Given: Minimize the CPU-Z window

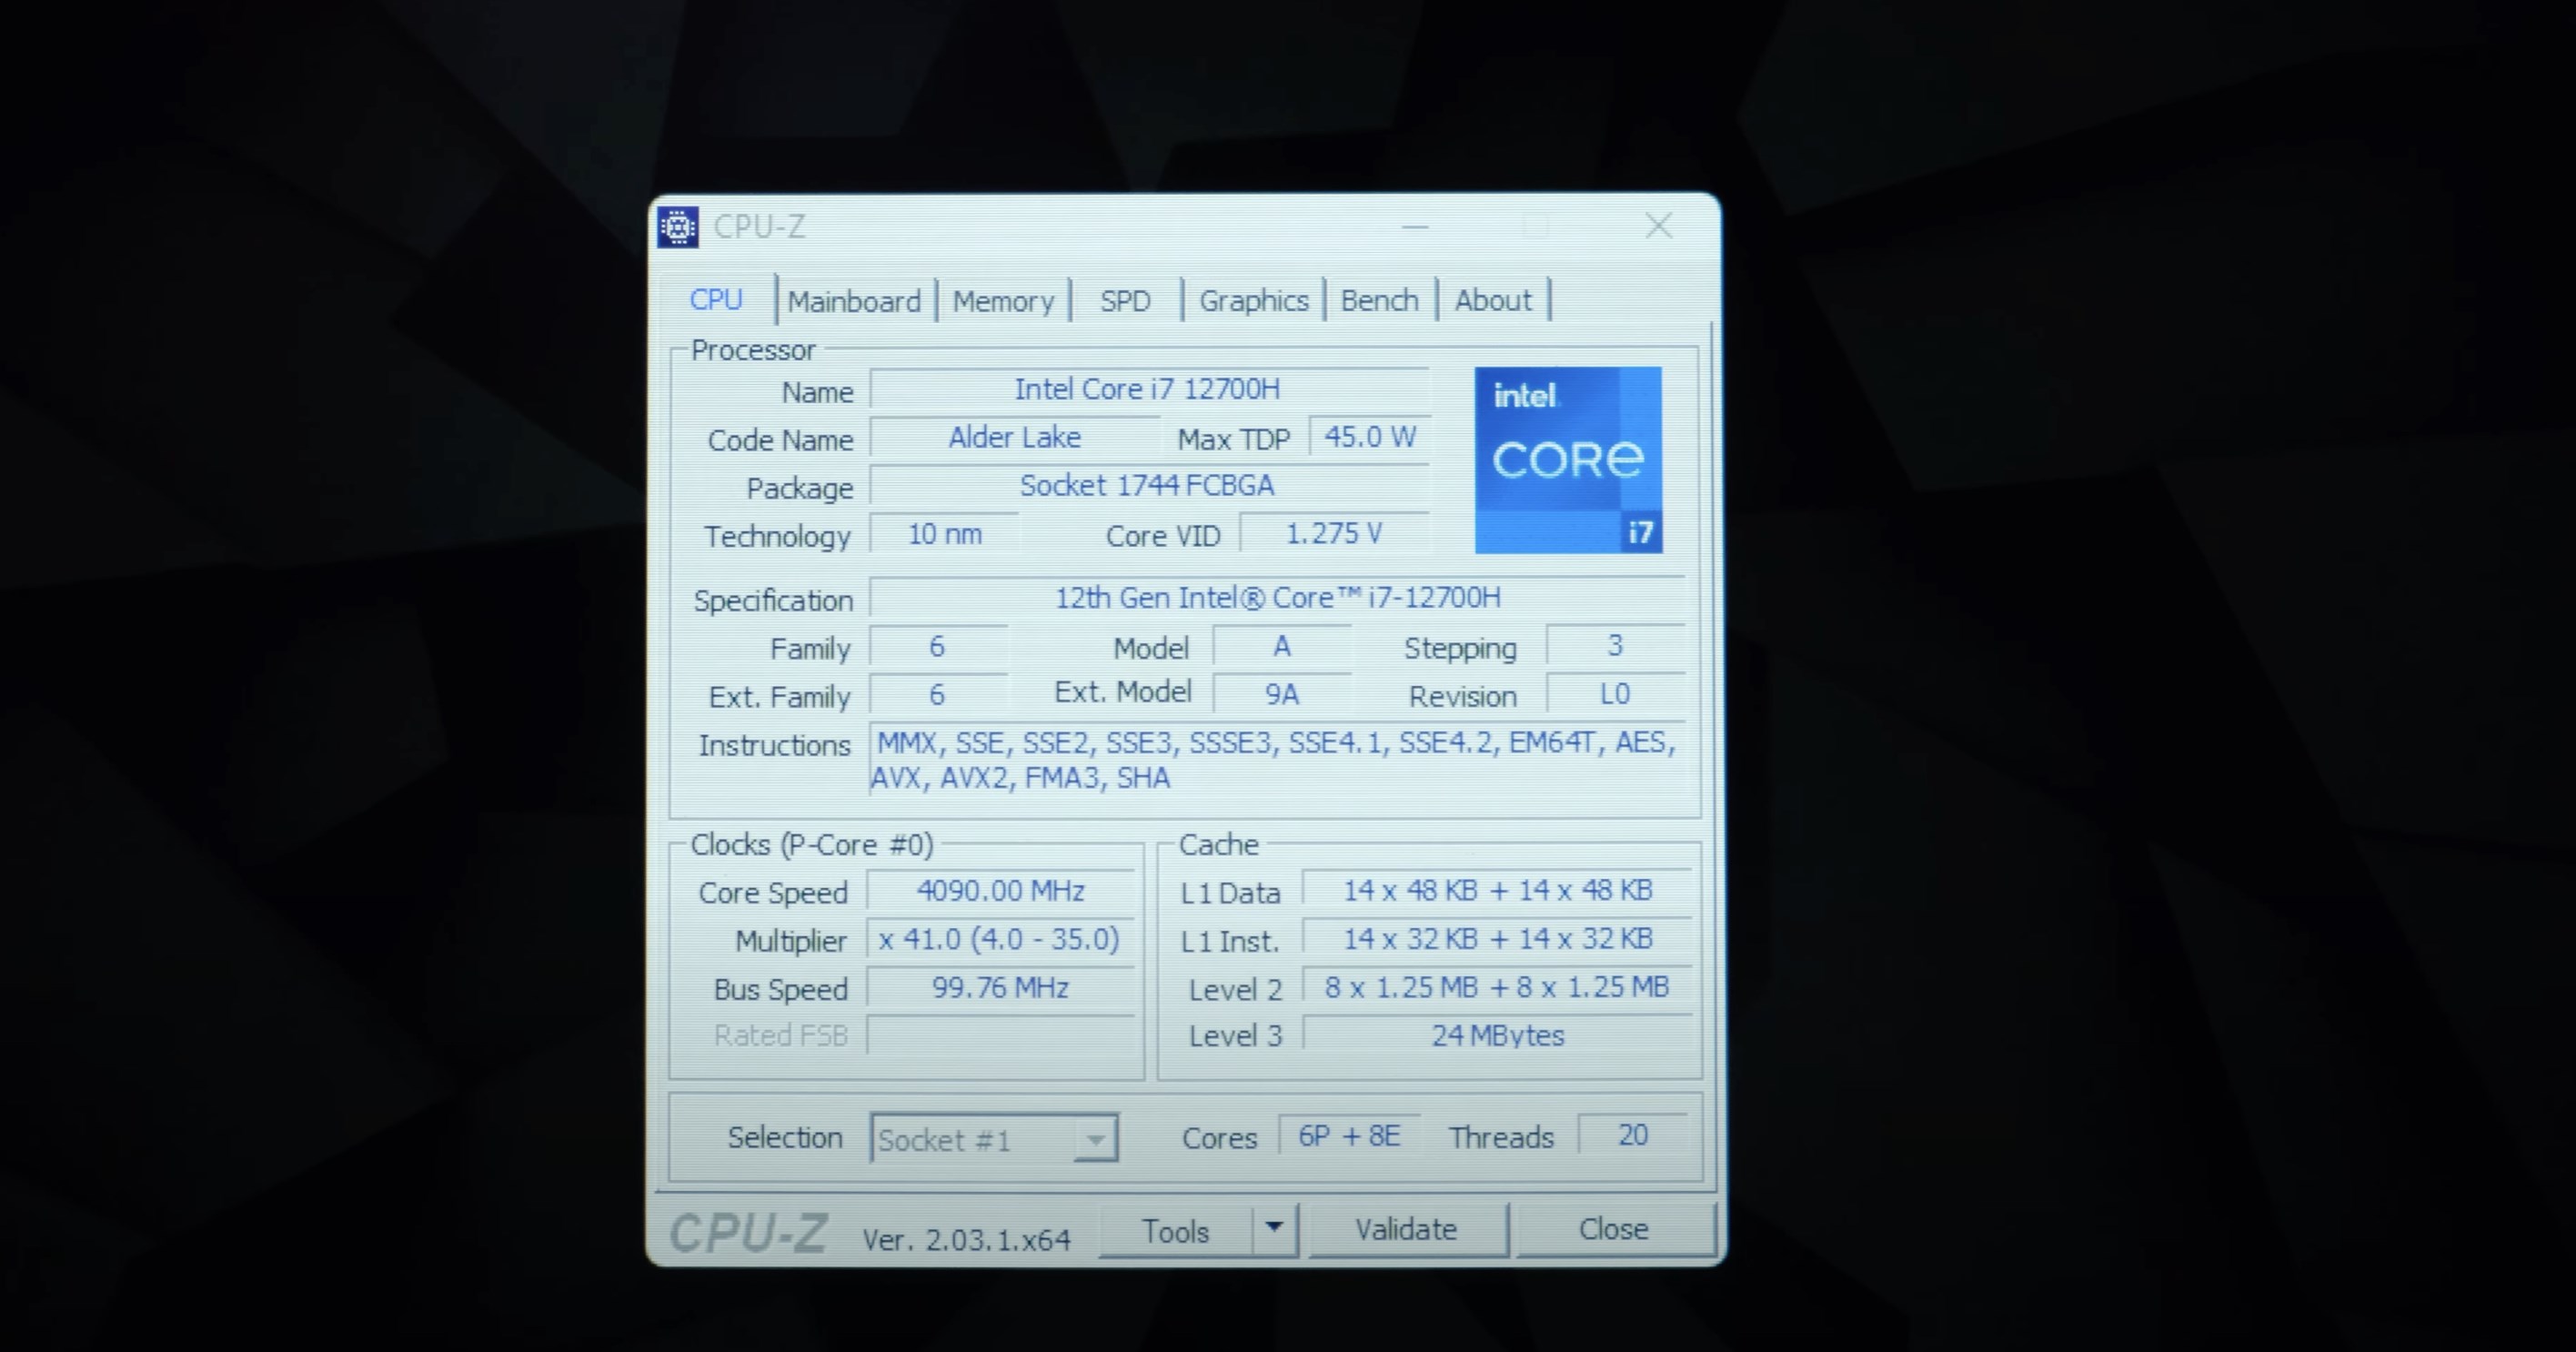Looking at the screenshot, I should coord(1414,227).
